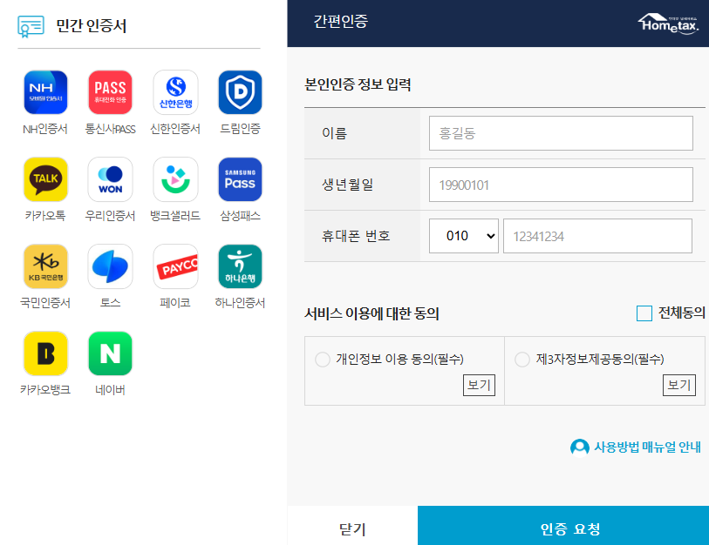Click 보기 for 제3자정보제공동의
Screen dimensions: 709x545
tap(678, 385)
